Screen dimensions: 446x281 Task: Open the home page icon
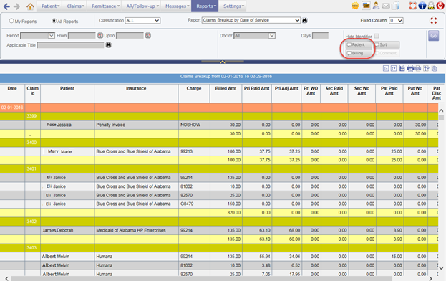click(x=30, y=6)
